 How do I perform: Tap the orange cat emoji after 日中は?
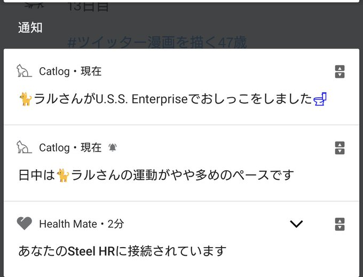pos(63,175)
